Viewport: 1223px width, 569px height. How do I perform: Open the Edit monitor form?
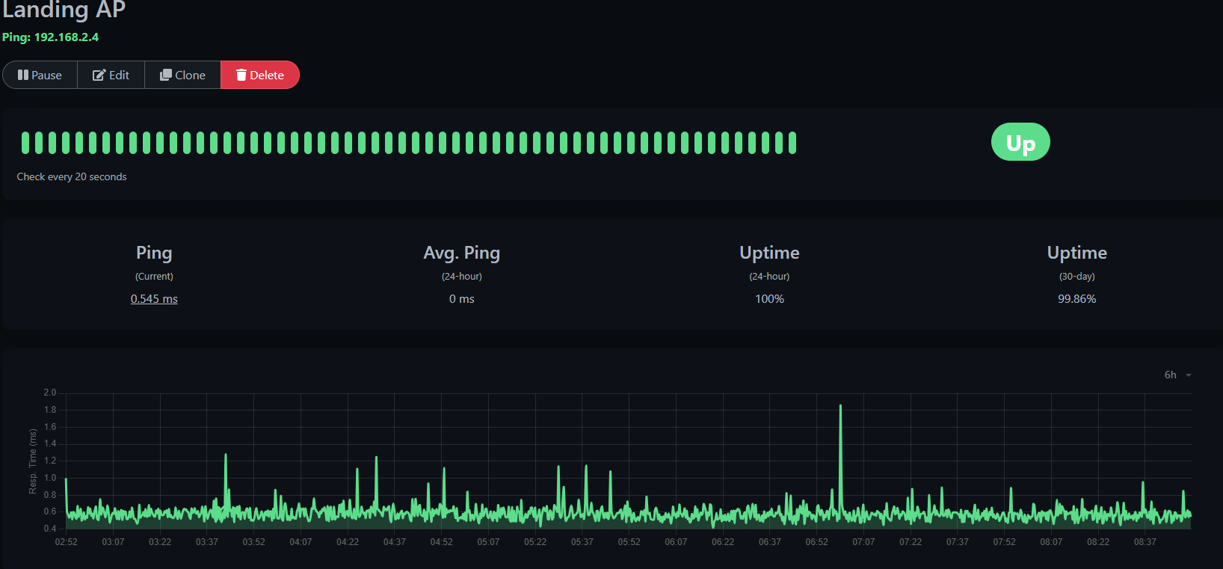(x=111, y=75)
